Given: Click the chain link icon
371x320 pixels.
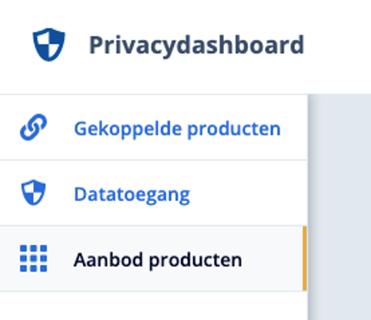Looking at the screenshot, I should coord(33,127).
